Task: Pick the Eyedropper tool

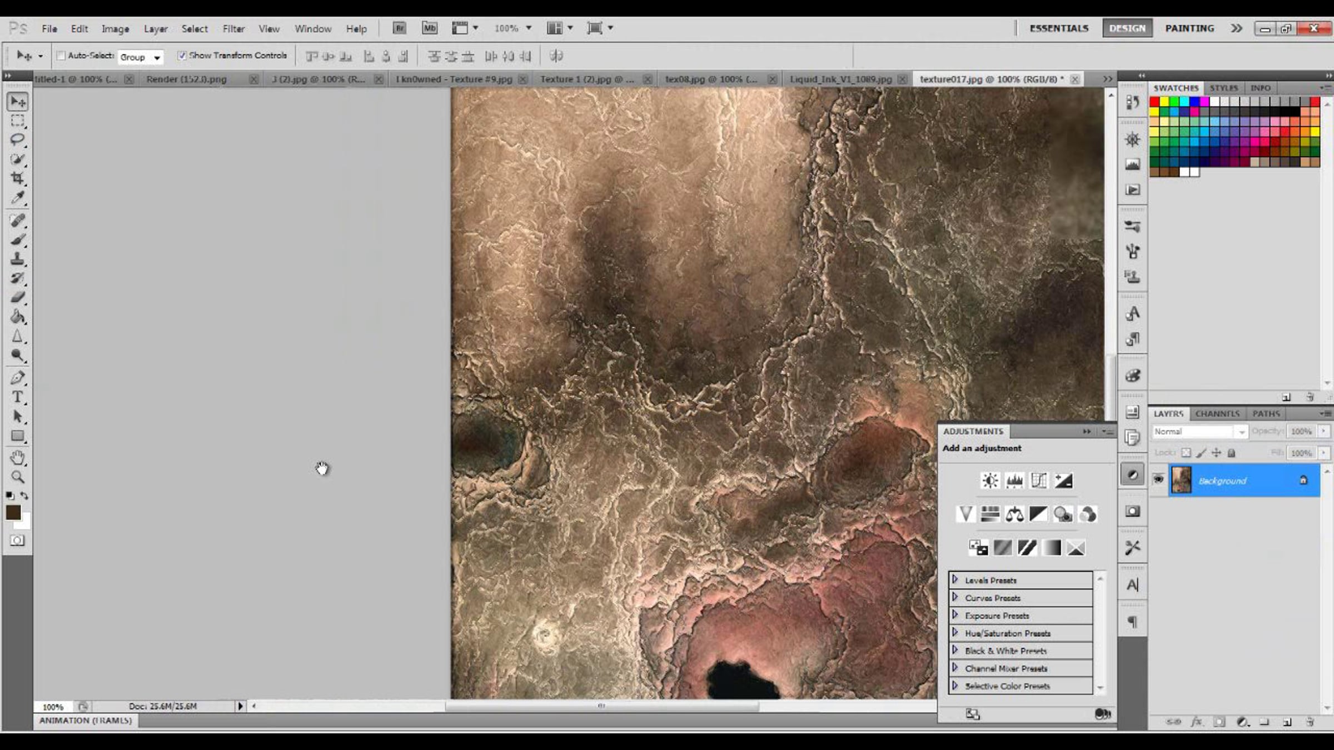Action: click(x=17, y=198)
